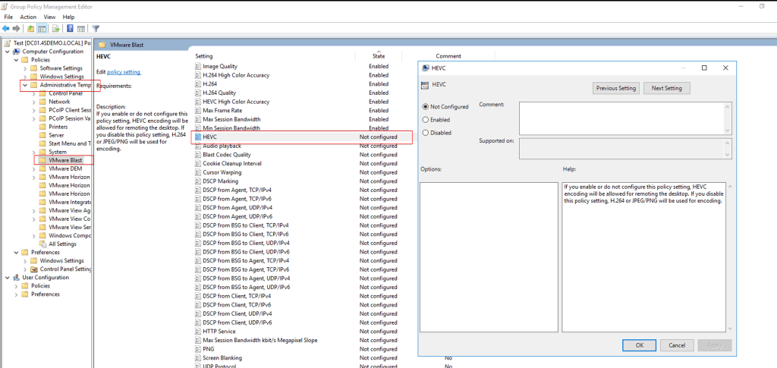Collapse the Administrative Templates node
The width and height of the screenshot is (777, 368).
click(24, 85)
